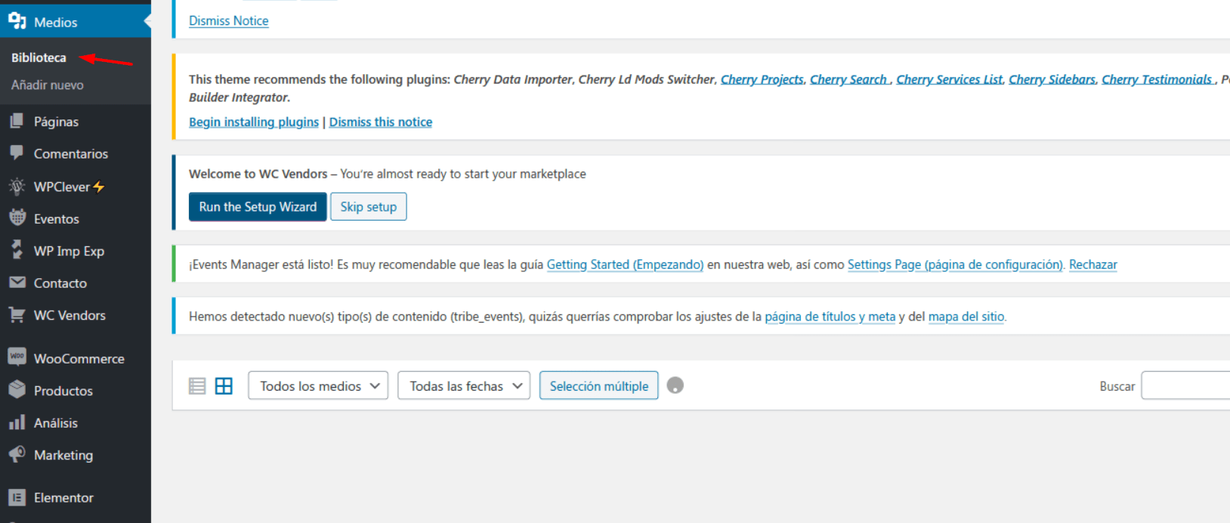Click the Skip setup button
The image size is (1230, 523).
click(x=369, y=206)
